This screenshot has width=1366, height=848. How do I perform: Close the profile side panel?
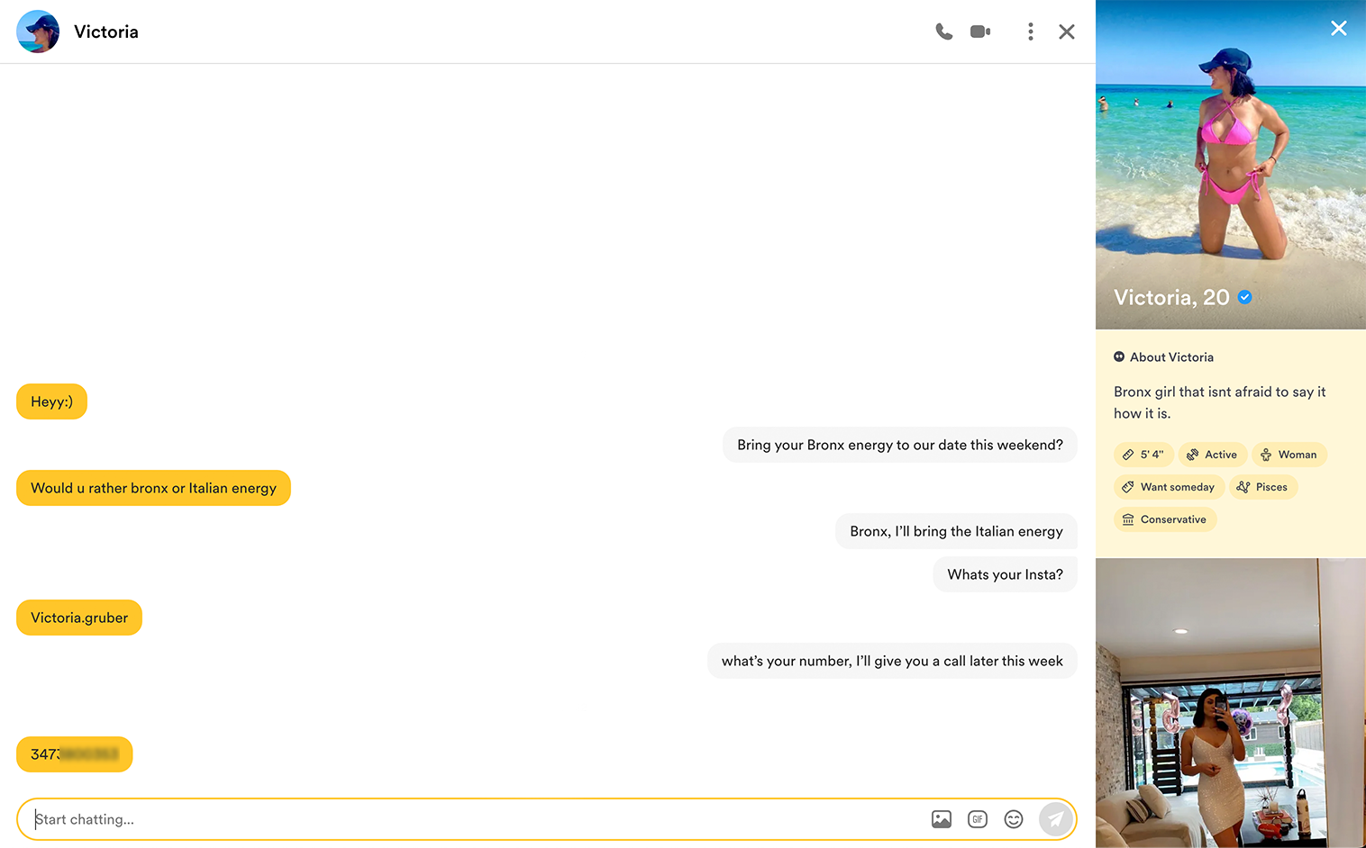pos(1338,28)
